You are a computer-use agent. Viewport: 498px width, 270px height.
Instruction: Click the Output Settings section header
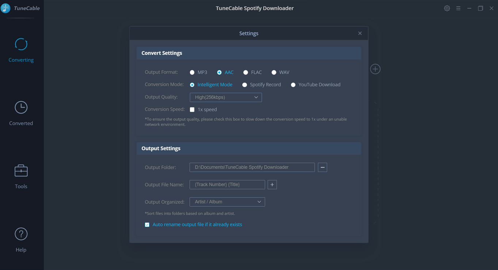(249, 148)
